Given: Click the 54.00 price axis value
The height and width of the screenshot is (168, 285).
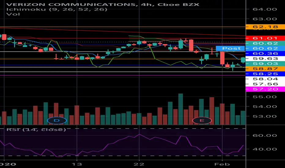Looking at the screenshot, I should pyautogui.click(x=265, y=107).
